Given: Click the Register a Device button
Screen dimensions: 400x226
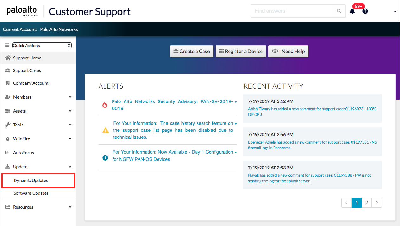Looking at the screenshot, I should tap(241, 51).
